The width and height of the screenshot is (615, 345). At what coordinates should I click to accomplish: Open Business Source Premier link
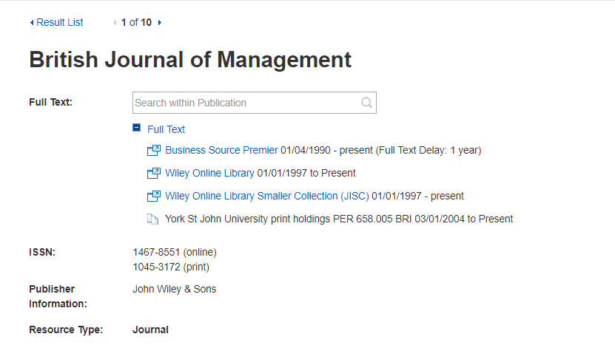coord(221,150)
